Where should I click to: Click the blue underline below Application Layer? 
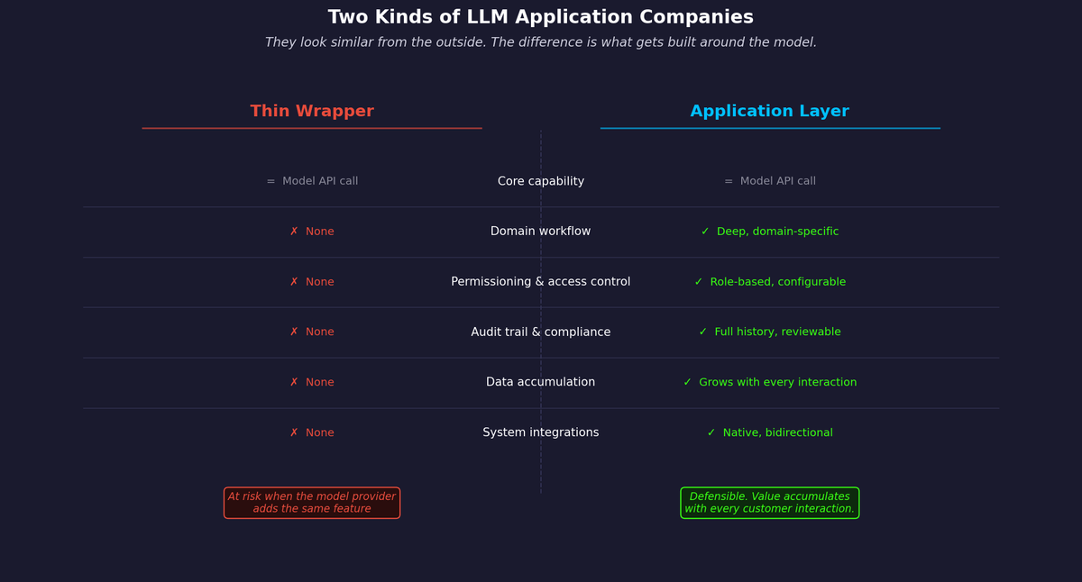(769, 128)
